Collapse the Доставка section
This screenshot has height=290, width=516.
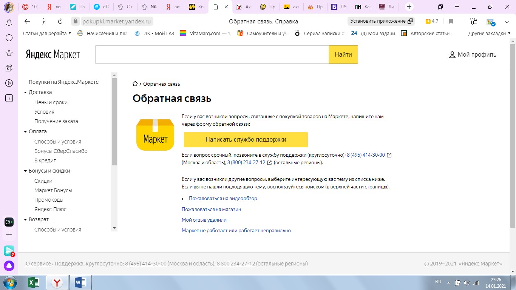(25, 93)
